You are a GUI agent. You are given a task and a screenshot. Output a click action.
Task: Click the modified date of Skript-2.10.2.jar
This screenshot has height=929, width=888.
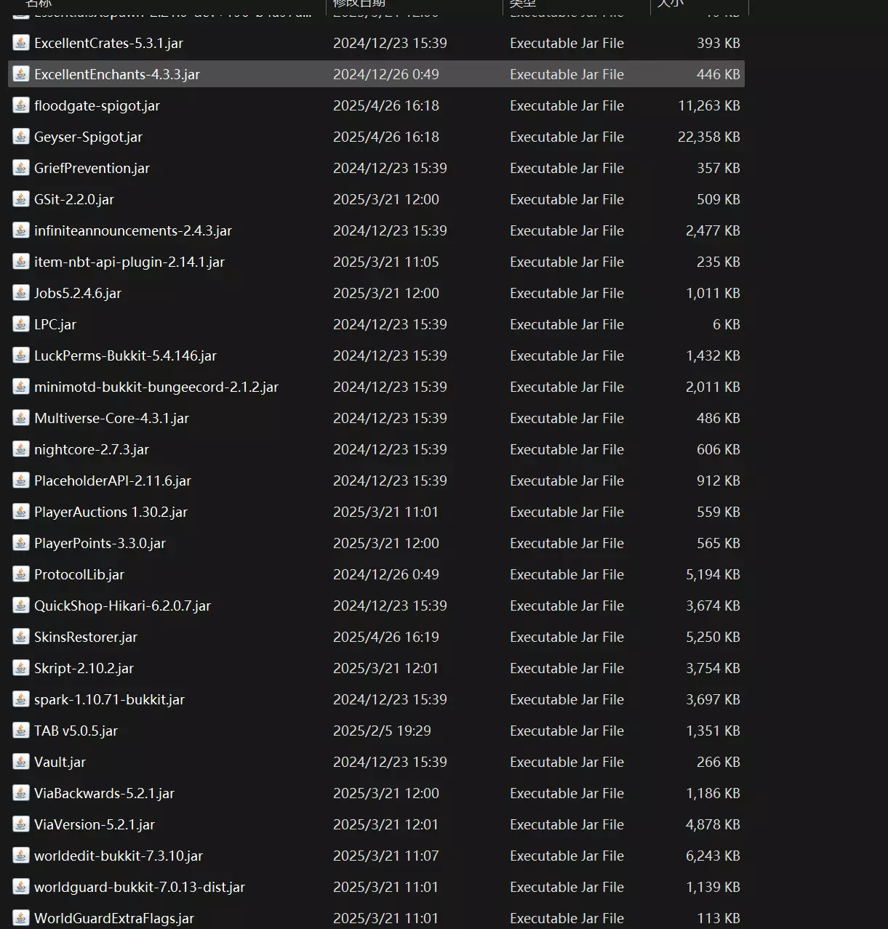[386, 668]
